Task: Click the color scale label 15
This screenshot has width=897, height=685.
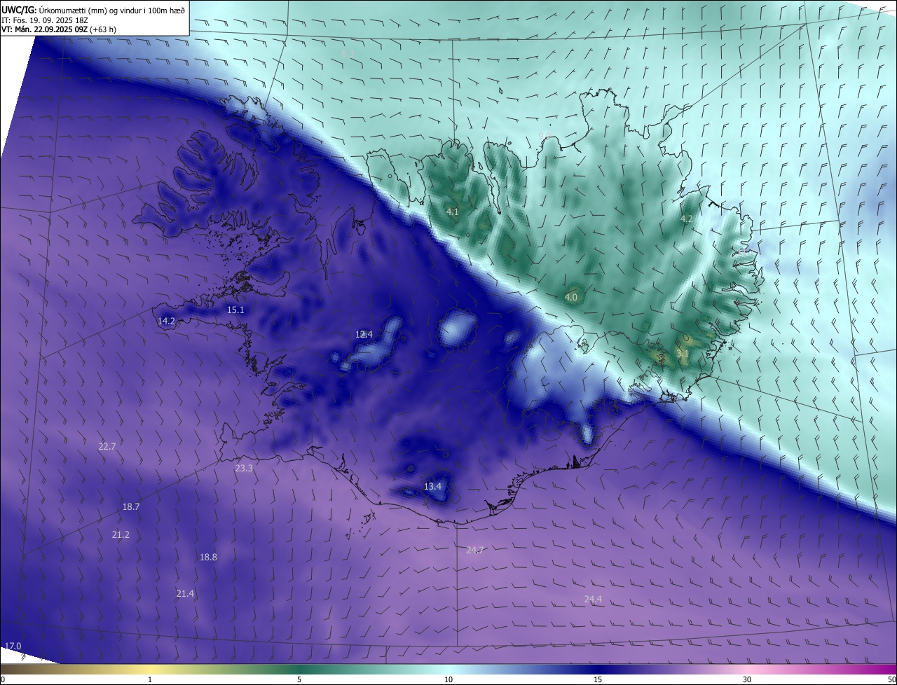Action: point(598,679)
